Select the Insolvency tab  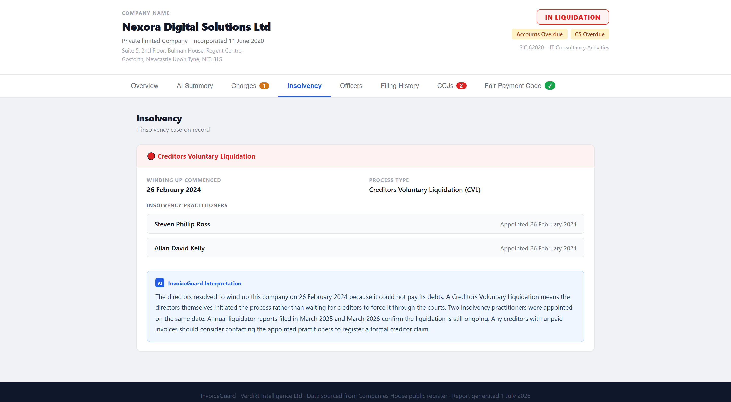(x=304, y=86)
